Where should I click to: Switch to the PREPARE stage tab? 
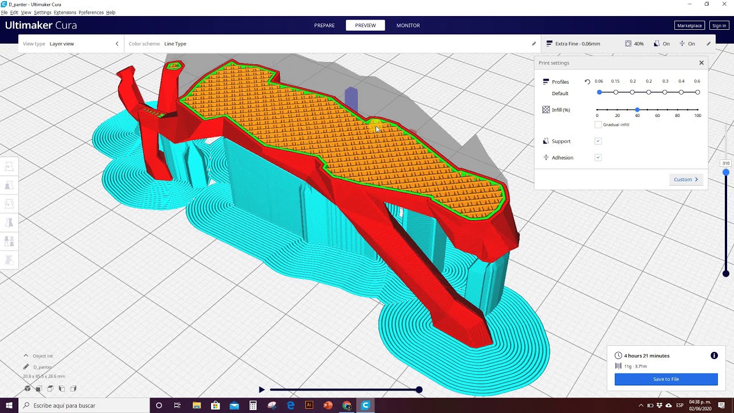click(x=325, y=25)
